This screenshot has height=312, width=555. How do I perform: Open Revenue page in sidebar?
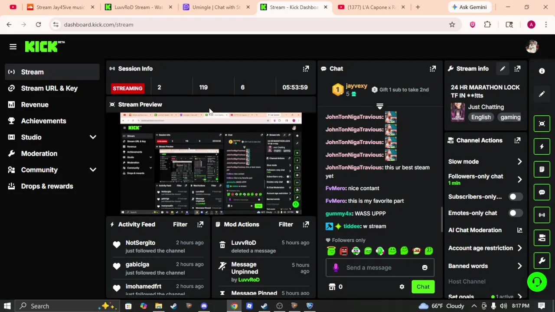(52, 105)
